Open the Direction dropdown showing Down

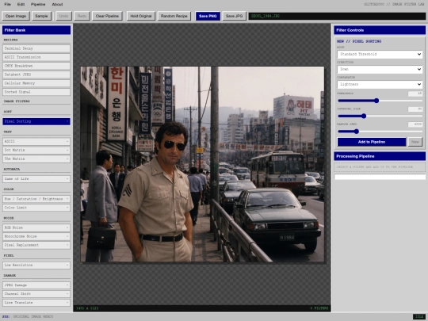(x=380, y=69)
